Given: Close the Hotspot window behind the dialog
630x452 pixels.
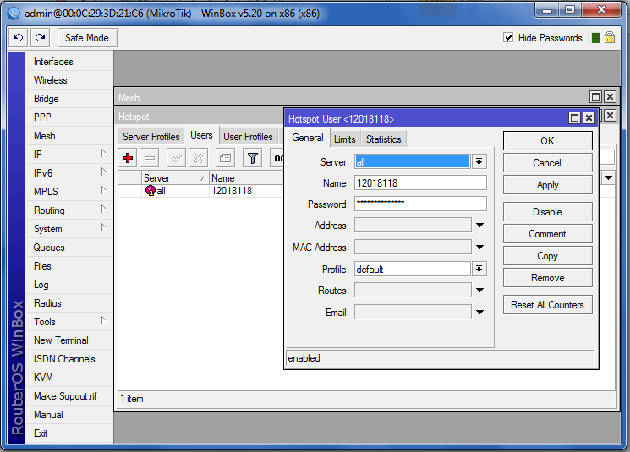Looking at the screenshot, I should click(610, 116).
